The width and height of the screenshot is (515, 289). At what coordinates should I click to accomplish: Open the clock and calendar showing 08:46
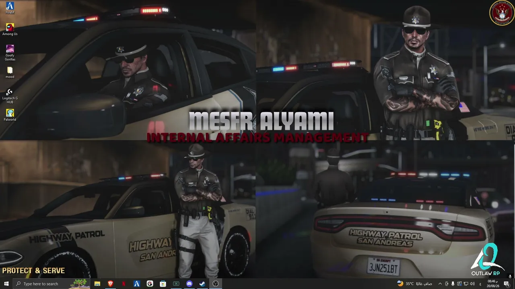[493, 284]
